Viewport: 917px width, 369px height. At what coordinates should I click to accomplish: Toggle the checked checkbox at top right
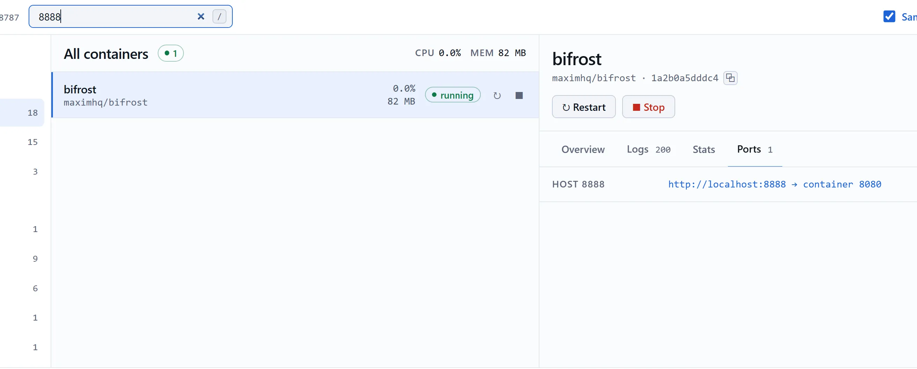[x=889, y=16]
